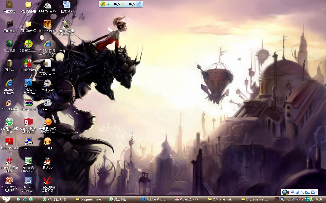Image resolution: width=326 pixels, height=203 pixels.
Task: Select the 腾讯QQ penguin icon
Action: (x=47, y=163)
